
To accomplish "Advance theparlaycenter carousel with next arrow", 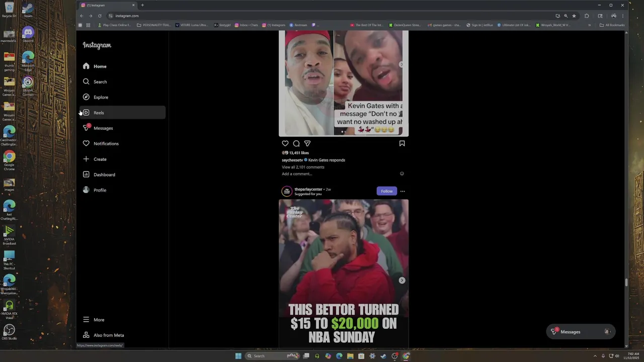I will 402,281.
